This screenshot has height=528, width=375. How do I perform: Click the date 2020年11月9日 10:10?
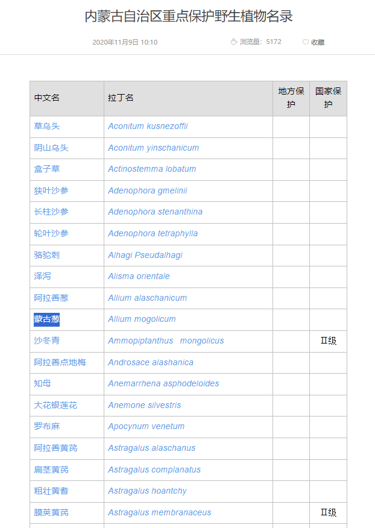pos(125,42)
